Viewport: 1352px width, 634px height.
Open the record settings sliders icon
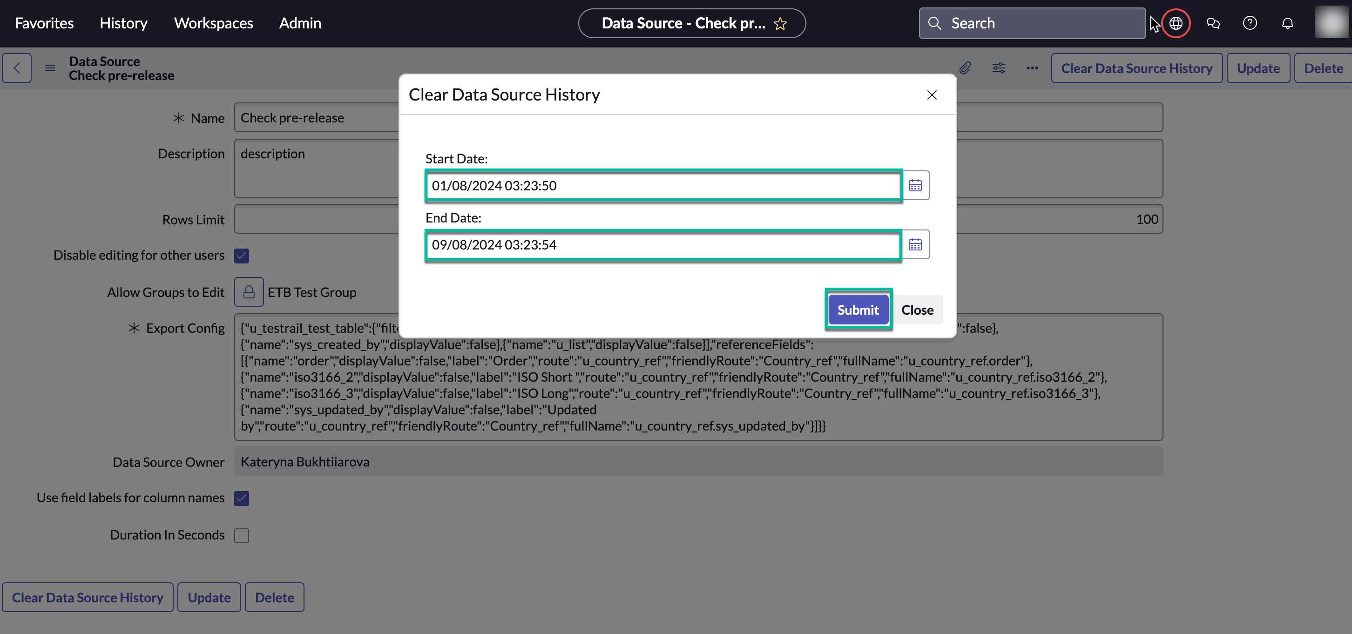[x=998, y=67]
